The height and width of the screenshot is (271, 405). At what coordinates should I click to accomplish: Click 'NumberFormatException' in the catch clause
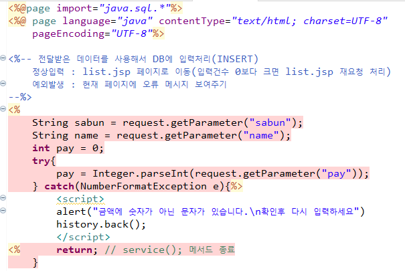point(143,186)
